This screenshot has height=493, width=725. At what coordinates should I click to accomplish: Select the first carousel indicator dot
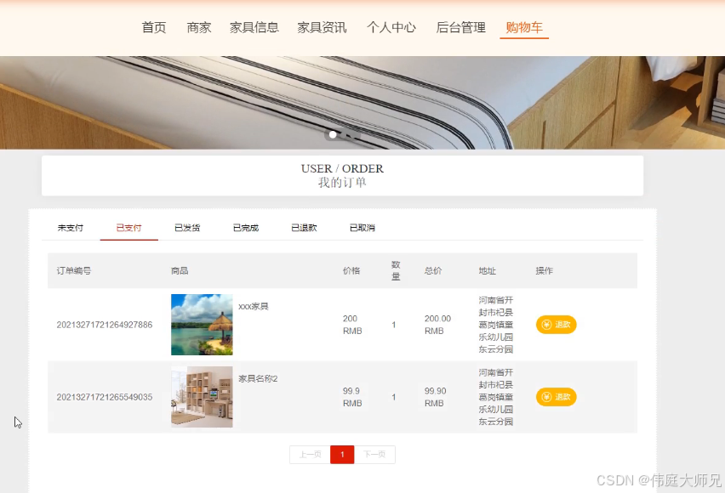[x=333, y=134]
